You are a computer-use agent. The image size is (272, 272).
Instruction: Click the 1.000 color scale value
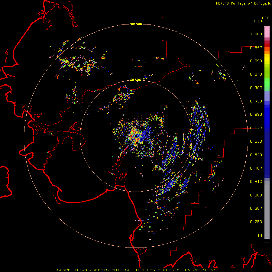point(256,34)
